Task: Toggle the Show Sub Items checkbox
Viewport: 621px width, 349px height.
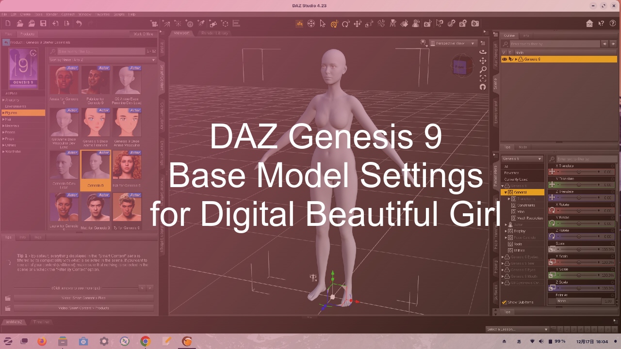Action: click(x=505, y=302)
